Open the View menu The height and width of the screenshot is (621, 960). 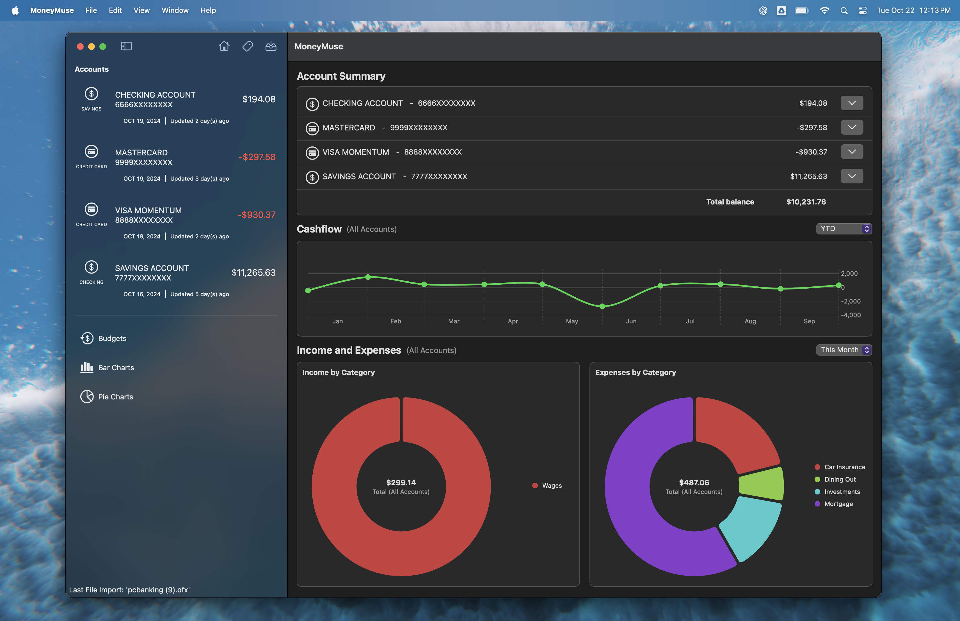pyautogui.click(x=141, y=10)
